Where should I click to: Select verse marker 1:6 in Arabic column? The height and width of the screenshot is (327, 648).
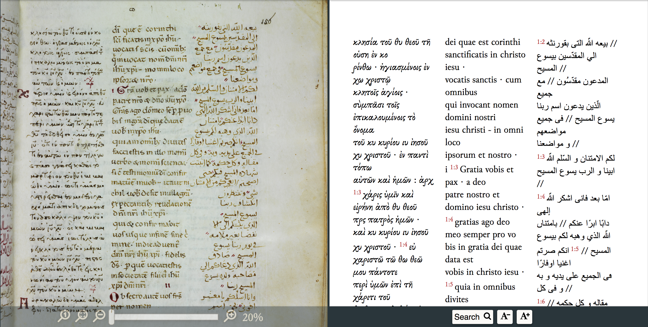click(x=541, y=301)
